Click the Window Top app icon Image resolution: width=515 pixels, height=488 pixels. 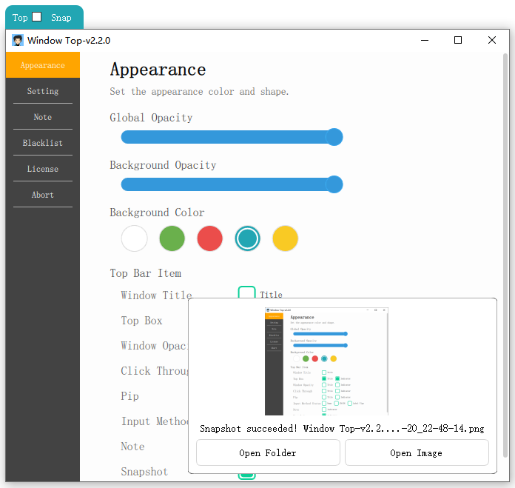tap(18, 40)
